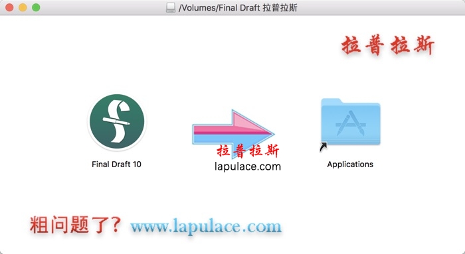Viewport: 465px width, 254px height.
Task: Select the Final Draft 10 application icon
Action: pyautogui.click(x=117, y=121)
